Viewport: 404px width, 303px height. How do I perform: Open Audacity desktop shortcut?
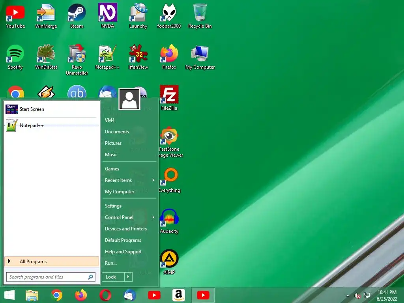coord(169,221)
